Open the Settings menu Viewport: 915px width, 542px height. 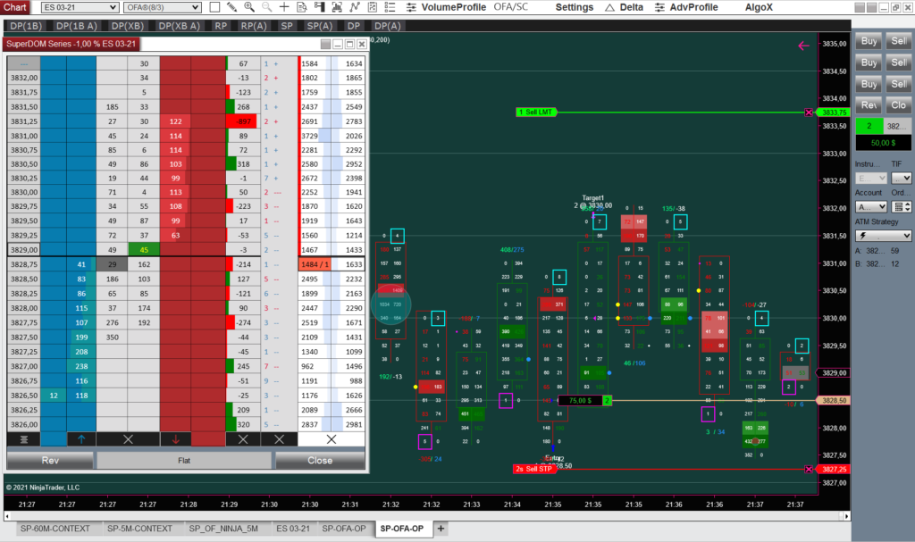575,7
